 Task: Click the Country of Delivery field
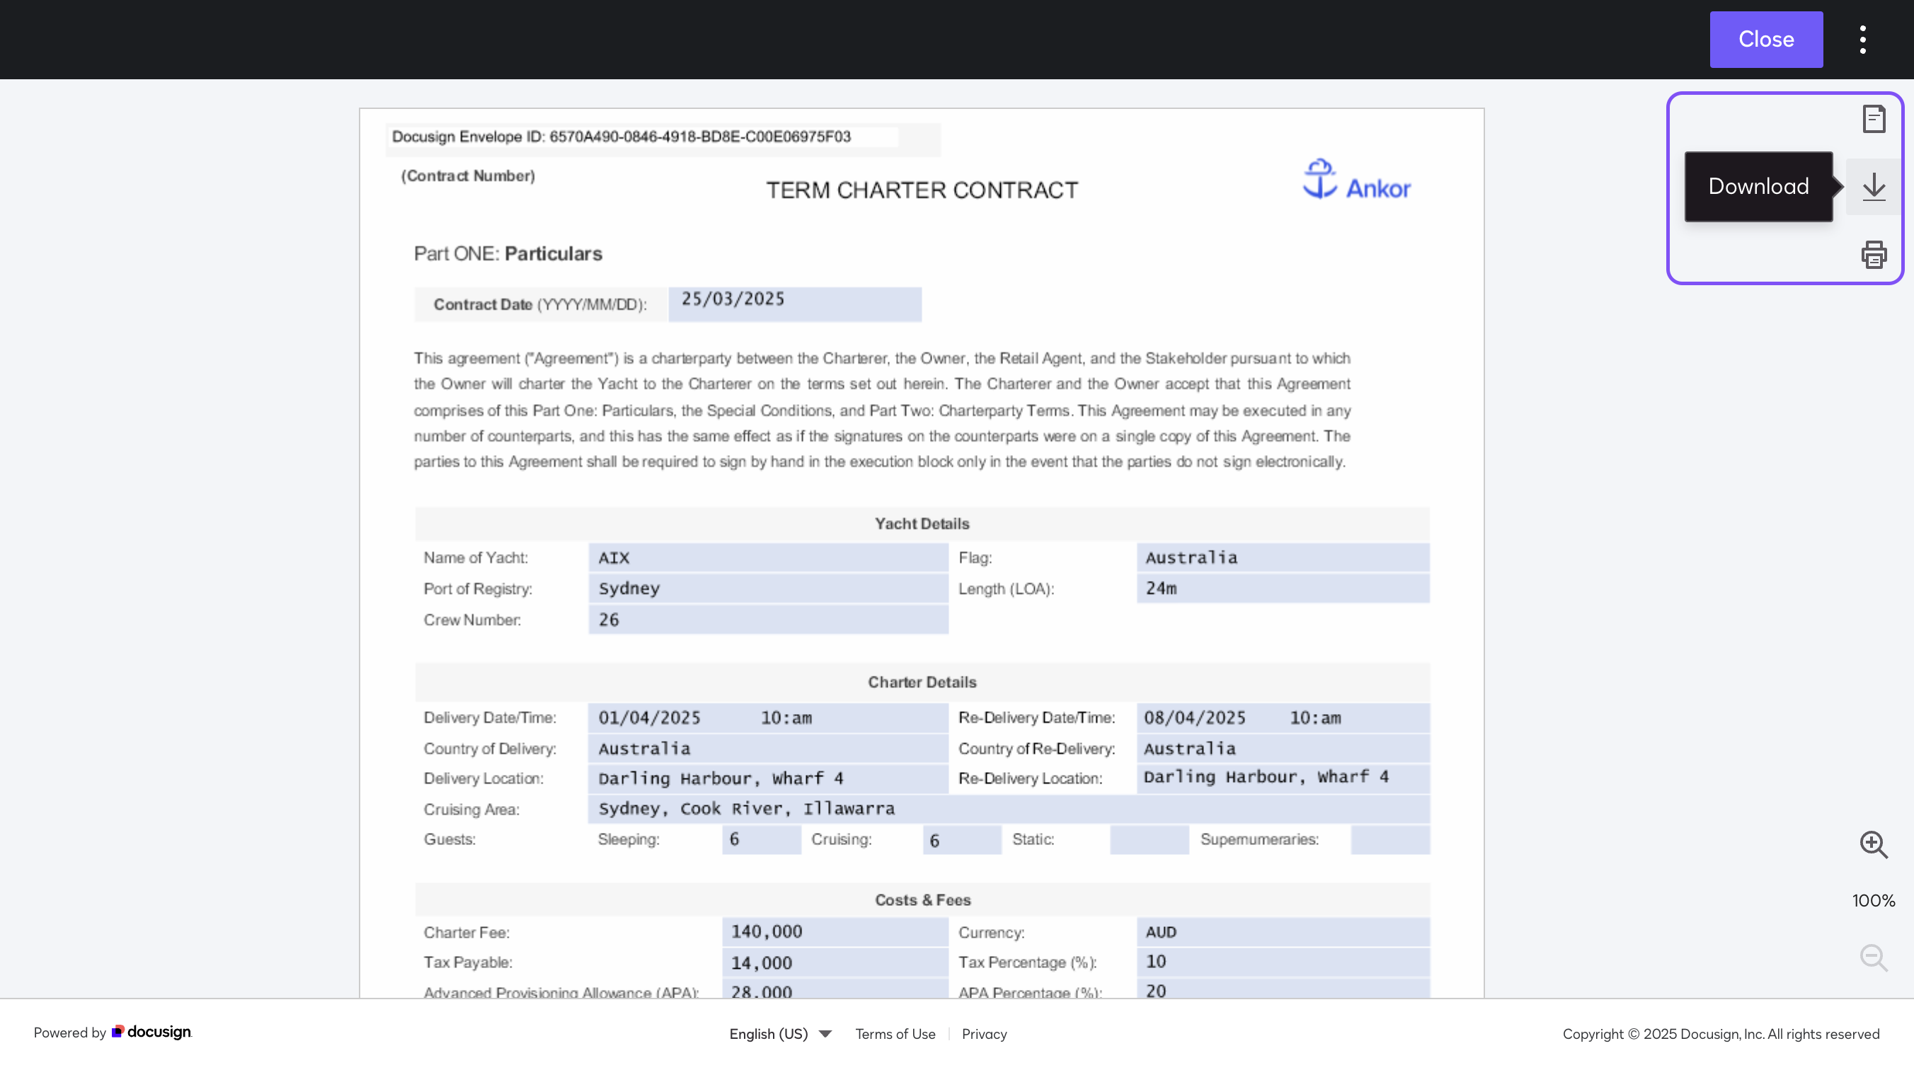[767, 748]
